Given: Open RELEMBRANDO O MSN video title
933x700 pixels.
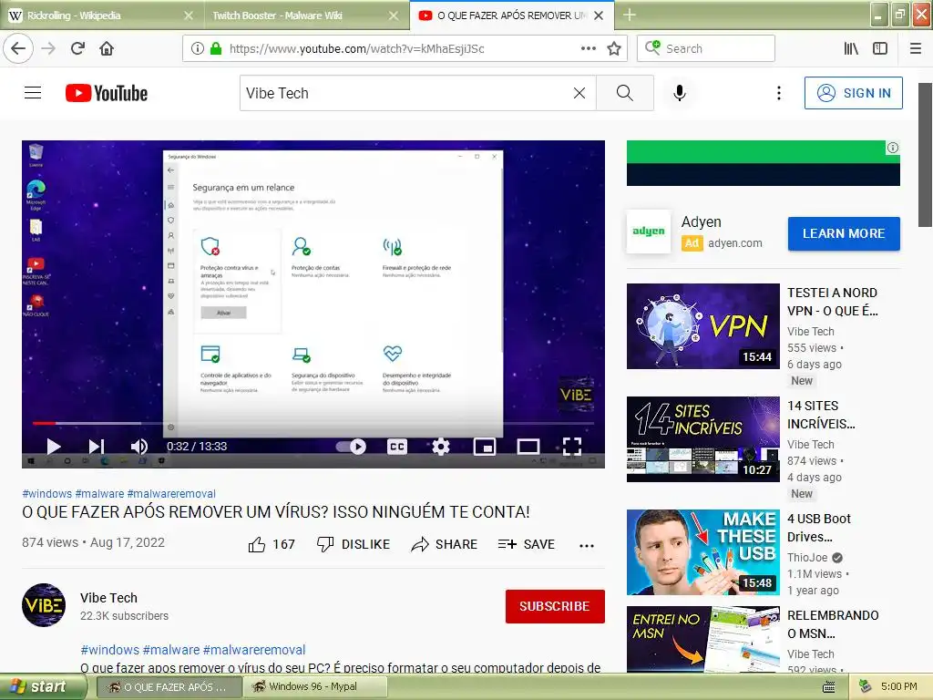Looking at the screenshot, I should point(833,624).
